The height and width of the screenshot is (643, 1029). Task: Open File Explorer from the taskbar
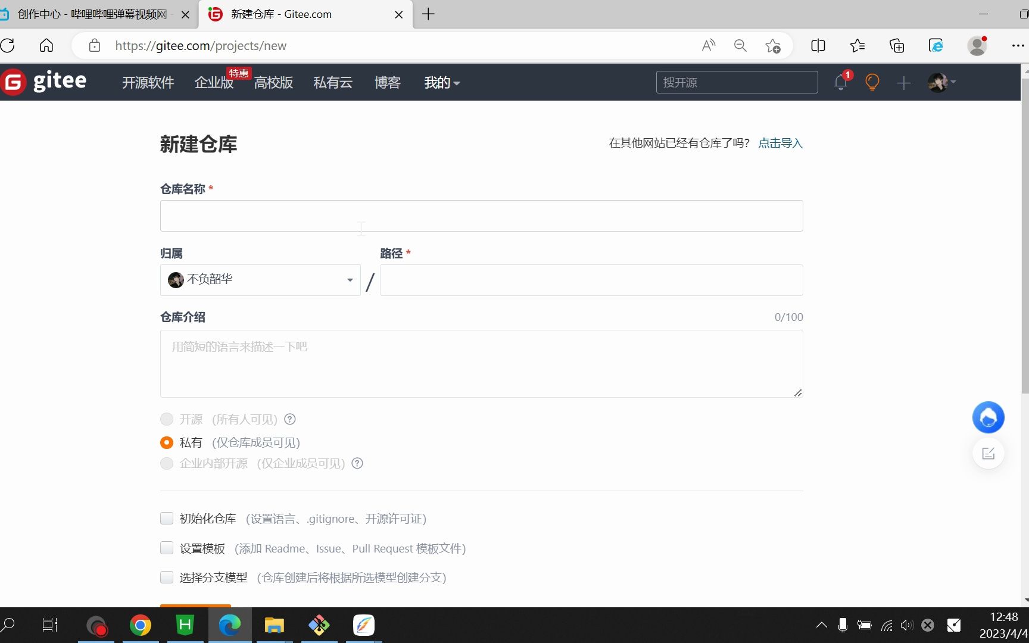point(274,625)
